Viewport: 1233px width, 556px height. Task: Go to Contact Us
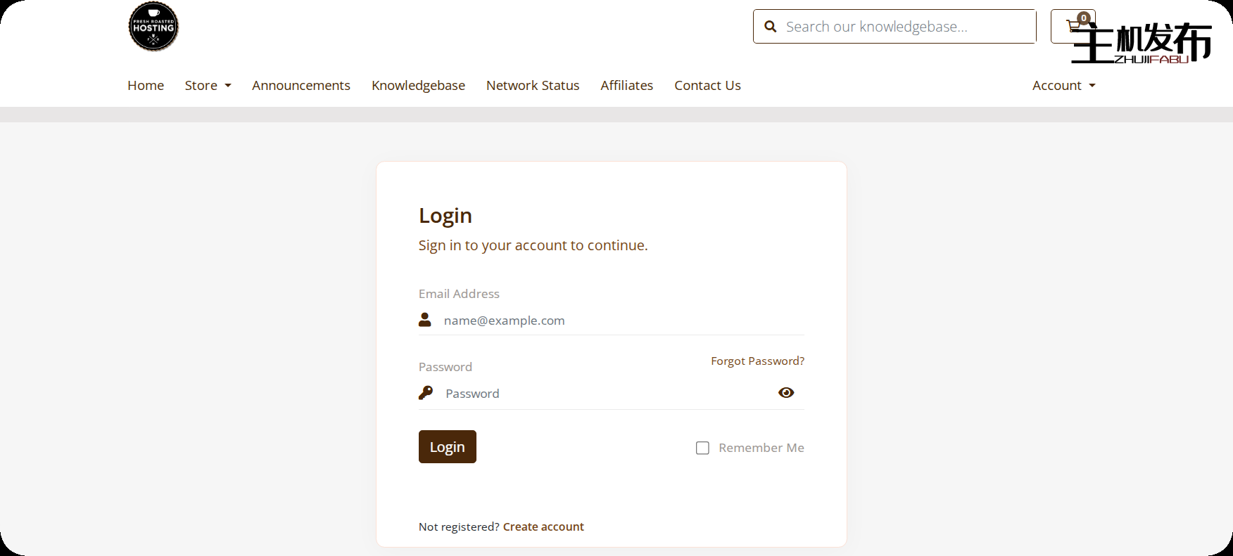coord(707,86)
